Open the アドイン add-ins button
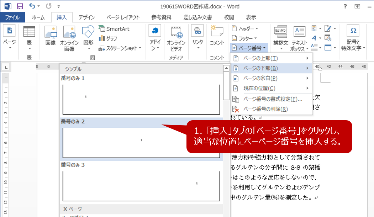Image resolution: width=374 pixels, height=217 pixels. click(x=155, y=38)
